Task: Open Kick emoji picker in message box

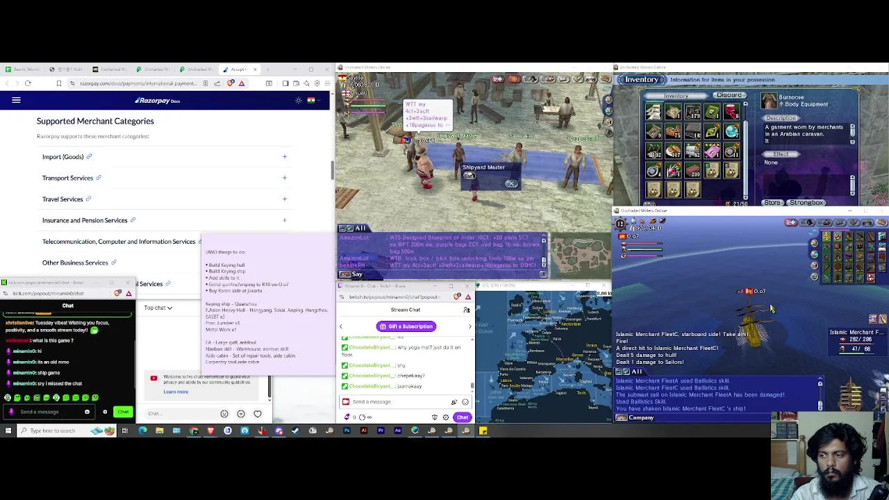Action: click(x=87, y=412)
